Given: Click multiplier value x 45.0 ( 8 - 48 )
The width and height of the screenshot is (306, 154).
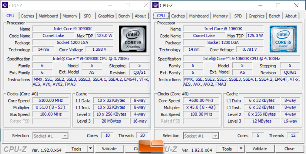Looking at the screenshot, I should click(x=201, y=107).
